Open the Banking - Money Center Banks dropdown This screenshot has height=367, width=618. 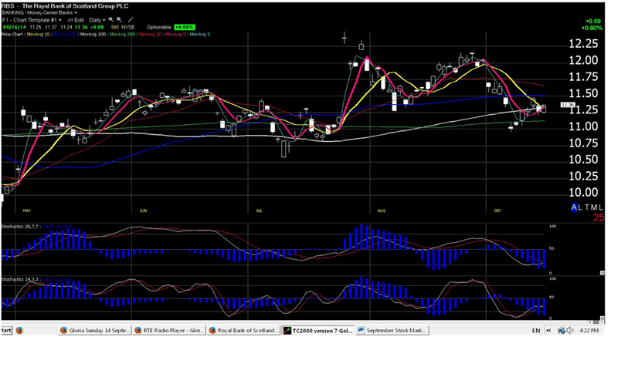click(39, 13)
